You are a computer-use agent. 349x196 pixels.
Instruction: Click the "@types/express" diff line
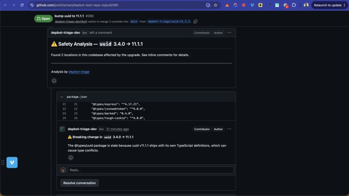point(146,104)
